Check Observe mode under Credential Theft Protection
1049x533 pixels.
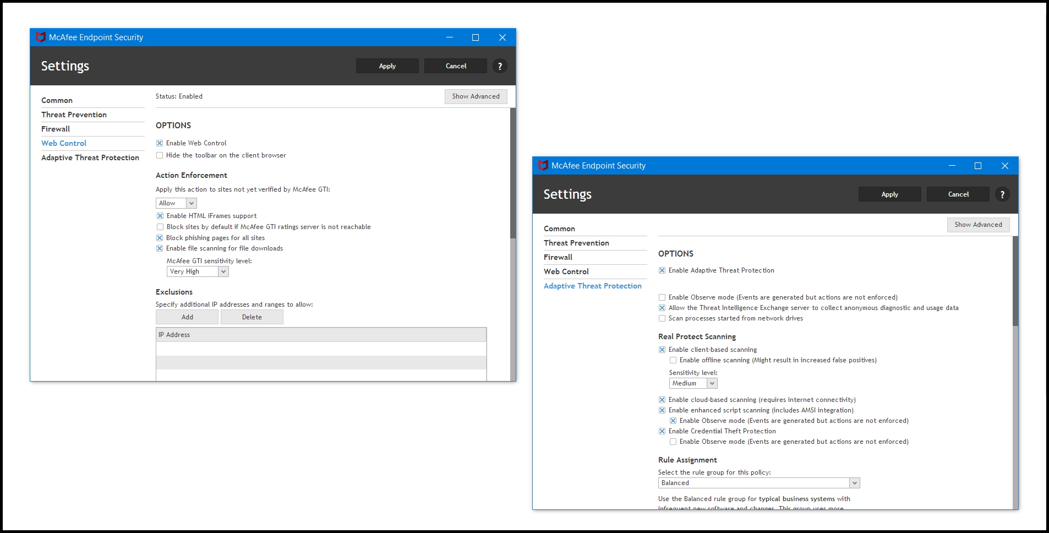(673, 442)
